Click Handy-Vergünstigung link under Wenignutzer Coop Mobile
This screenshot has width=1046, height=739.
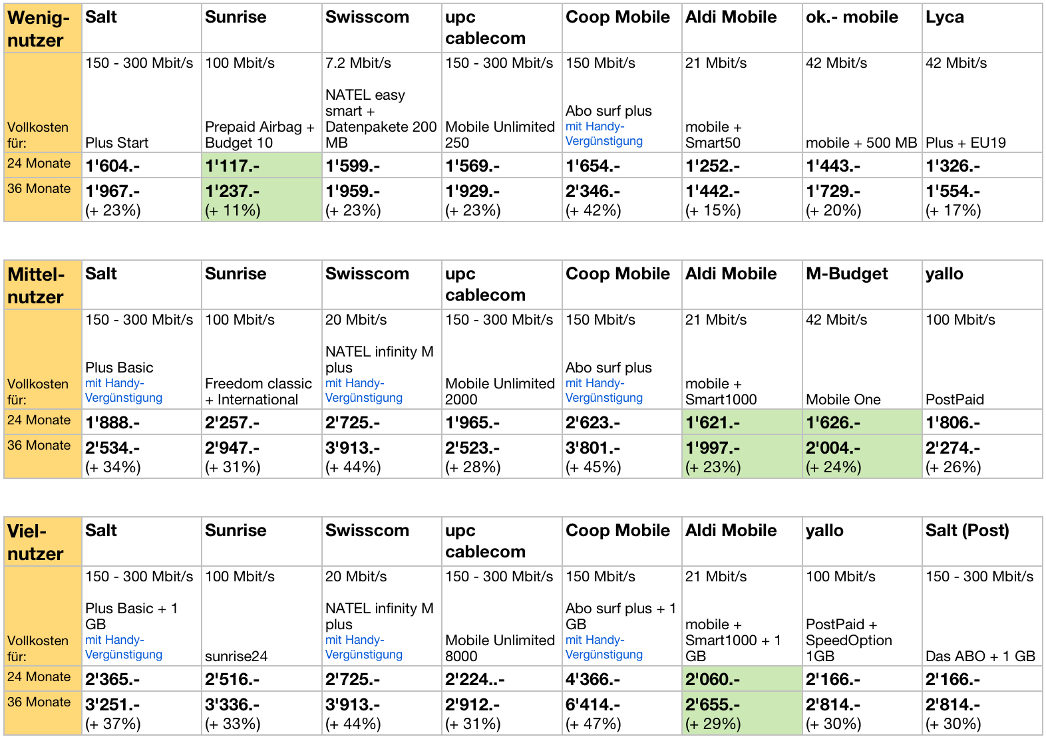(604, 134)
